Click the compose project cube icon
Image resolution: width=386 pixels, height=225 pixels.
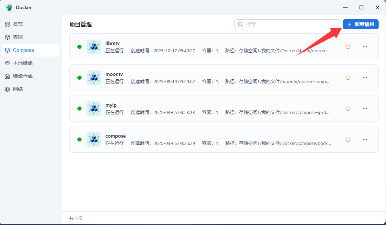click(x=94, y=139)
